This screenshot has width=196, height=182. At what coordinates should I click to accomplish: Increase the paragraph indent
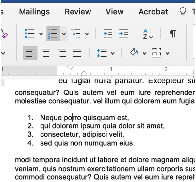[x=123, y=34]
